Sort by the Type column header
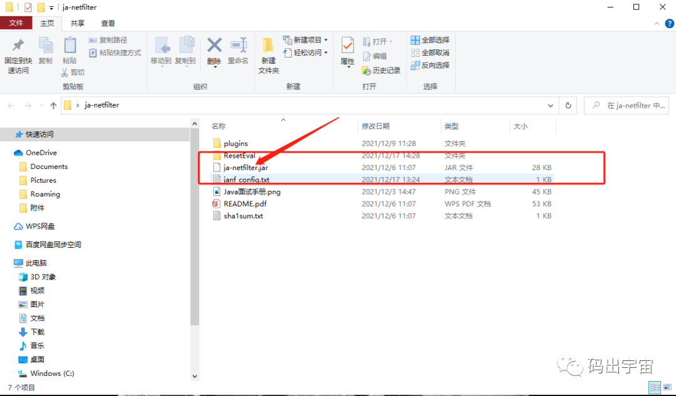Viewport: 676px width, 396px height. (x=451, y=126)
